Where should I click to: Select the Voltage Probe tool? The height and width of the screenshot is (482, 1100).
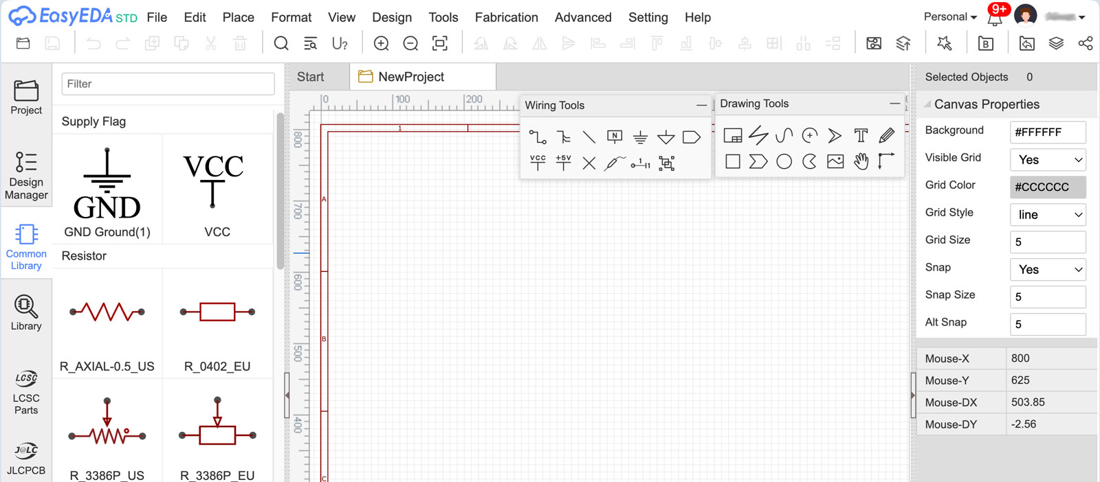click(615, 163)
